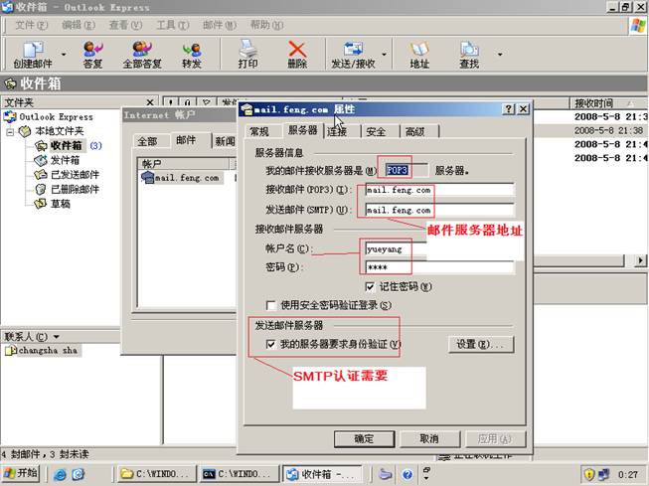Collapse the 本地文件夹 tree node
The image size is (649, 486).
click(11, 131)
